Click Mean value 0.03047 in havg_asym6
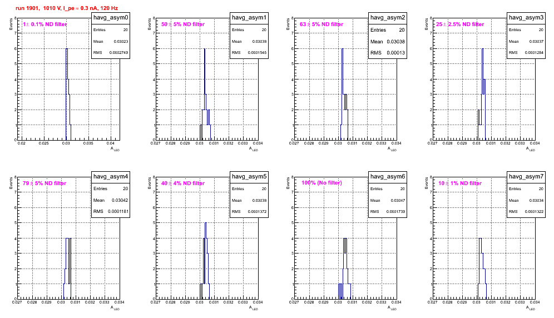Screen dimensions: 554x318 [398, 200]
